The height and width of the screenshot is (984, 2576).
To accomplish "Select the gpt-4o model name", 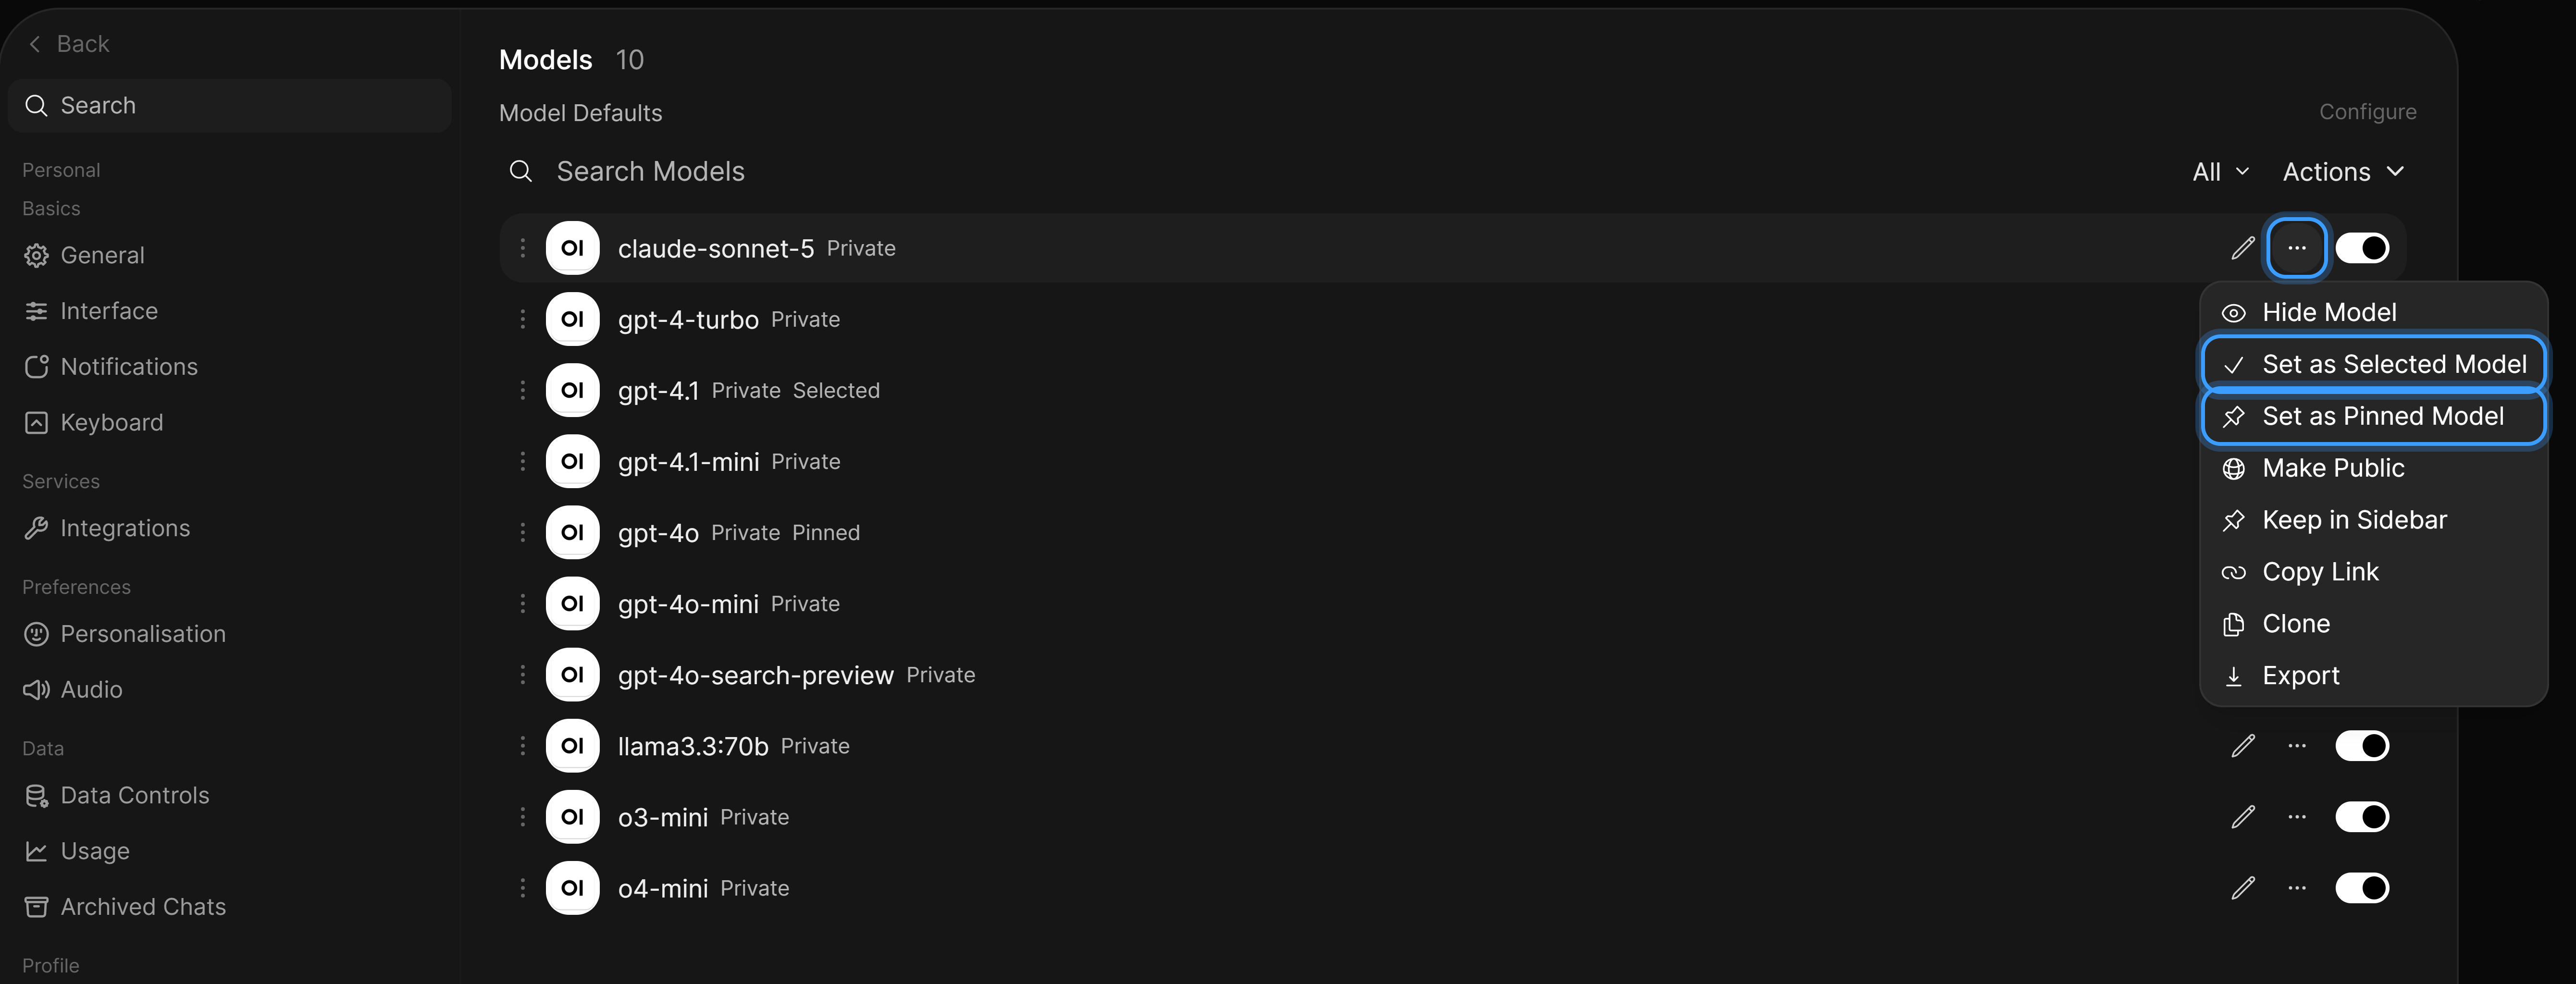I will pos(658,533).
